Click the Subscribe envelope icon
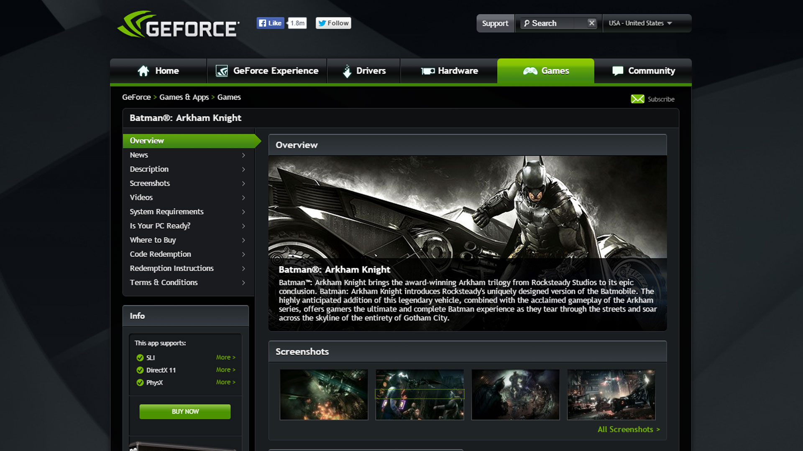The width and height of the screenshot is (803, 451). click(637, 99)
